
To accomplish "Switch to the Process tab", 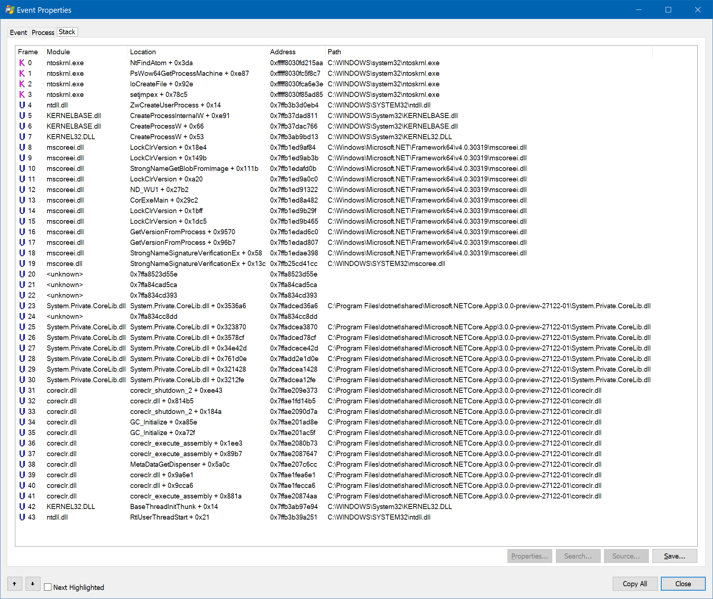I will 43,32.
